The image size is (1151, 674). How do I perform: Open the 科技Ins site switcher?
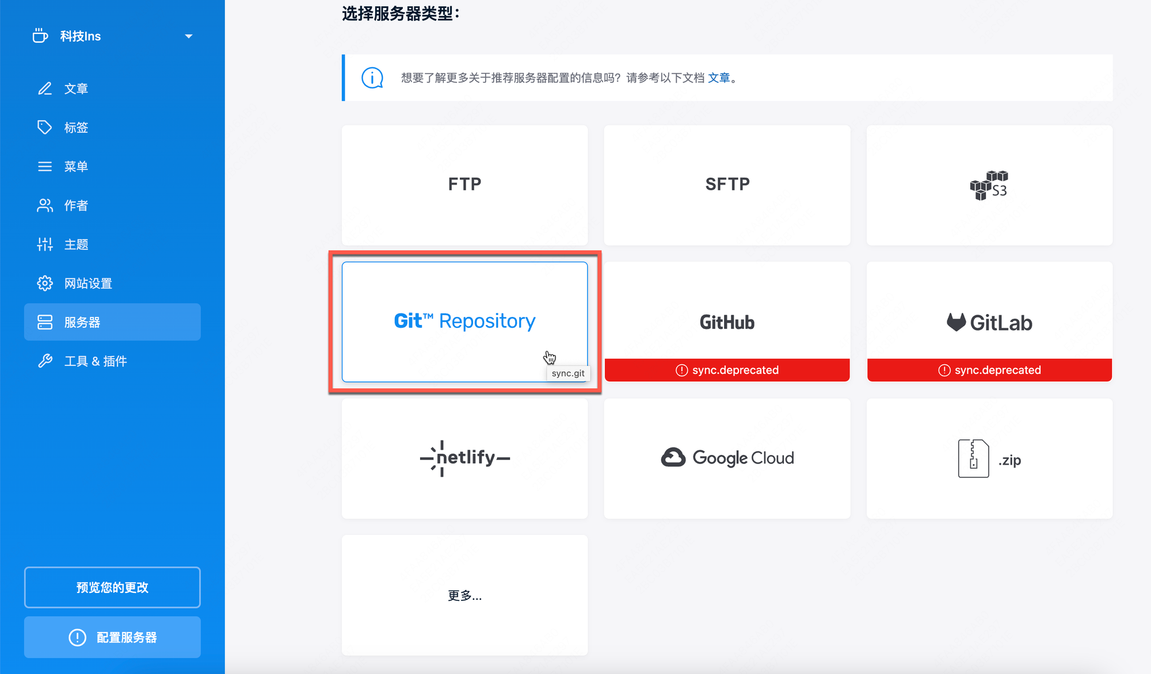112,36
